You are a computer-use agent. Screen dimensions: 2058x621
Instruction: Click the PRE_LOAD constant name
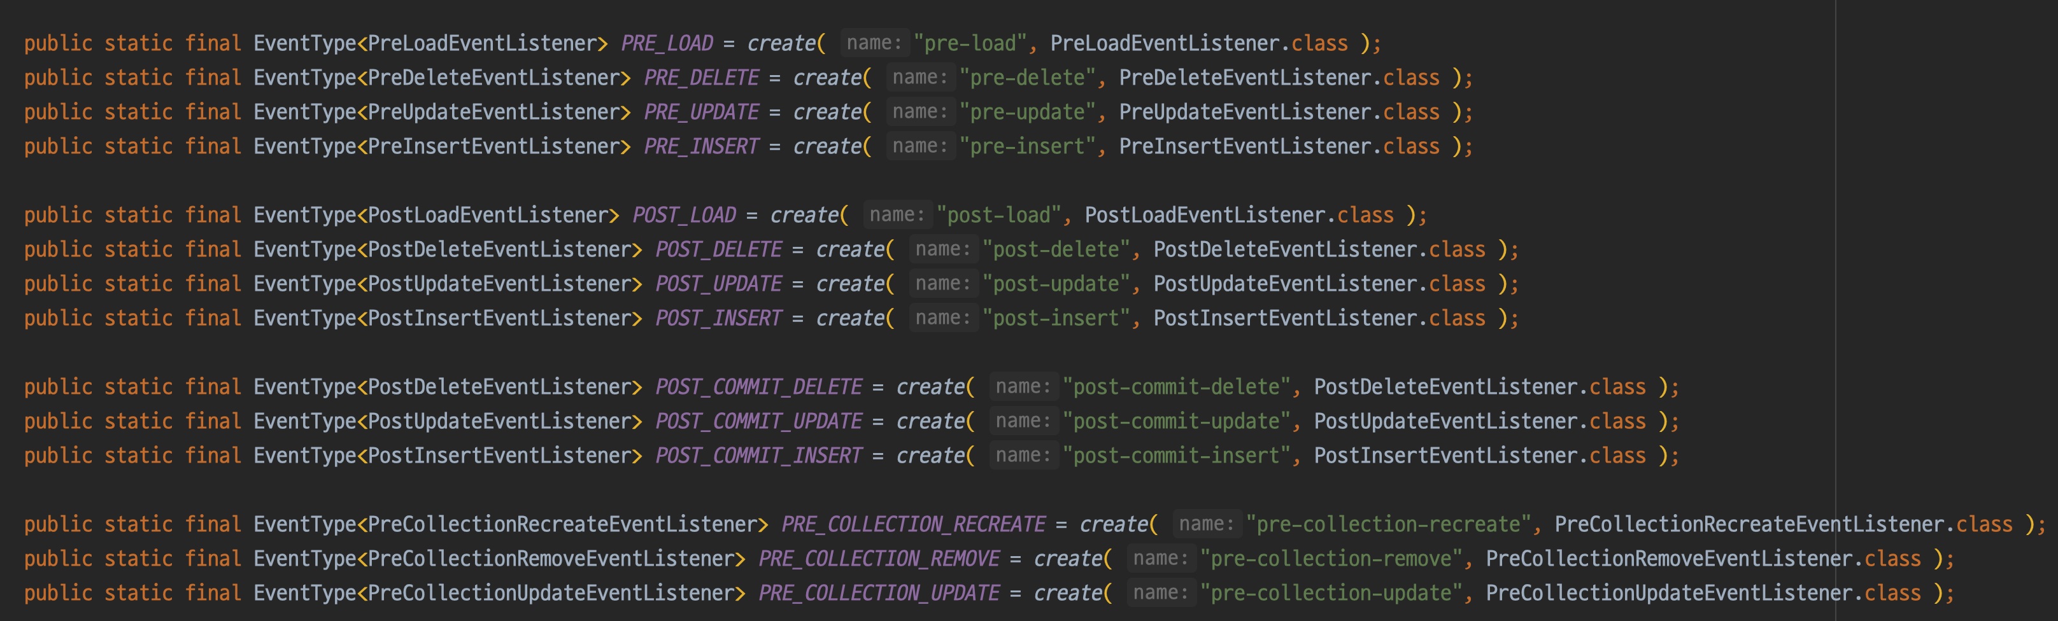click(x=667, y=43)
